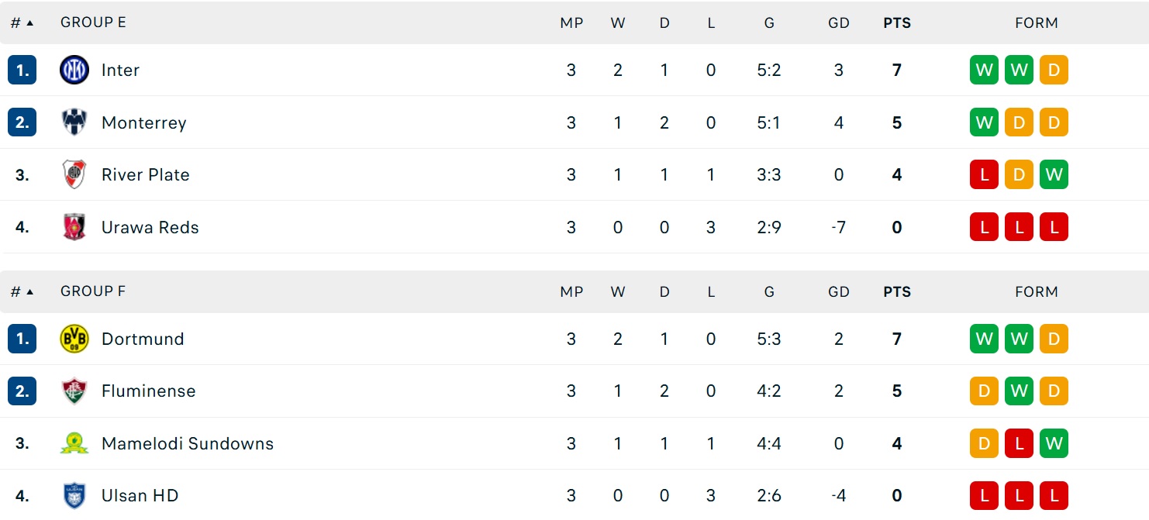Click the Fluminense crest icon
Viewport: 1149px width, 520px height.
(x=74, y=391)
